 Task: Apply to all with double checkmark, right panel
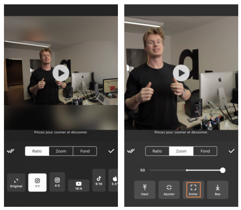pos(131,151)
